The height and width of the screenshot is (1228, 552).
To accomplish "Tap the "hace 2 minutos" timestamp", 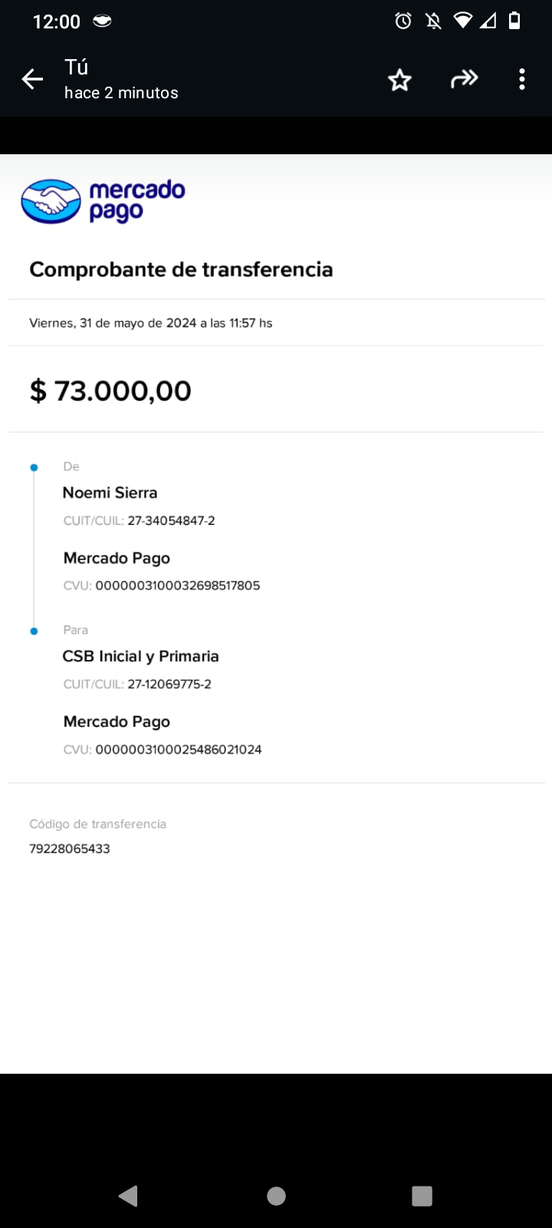I will (121, 93).
